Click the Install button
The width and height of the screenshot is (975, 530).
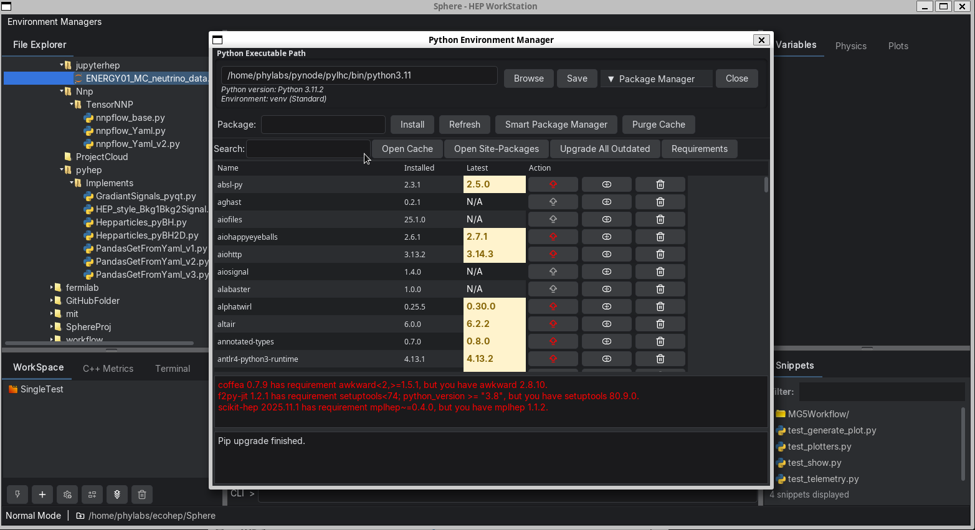pyautogui.click(x=412, y=125)
